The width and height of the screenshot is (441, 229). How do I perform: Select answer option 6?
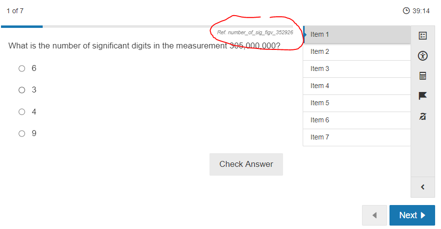(22, 69)
